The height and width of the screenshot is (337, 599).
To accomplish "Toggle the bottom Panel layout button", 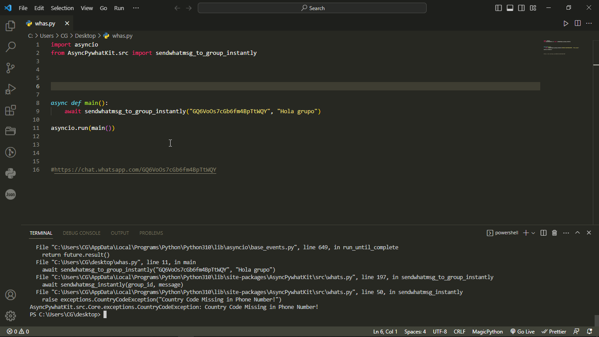I will (510, 8).
